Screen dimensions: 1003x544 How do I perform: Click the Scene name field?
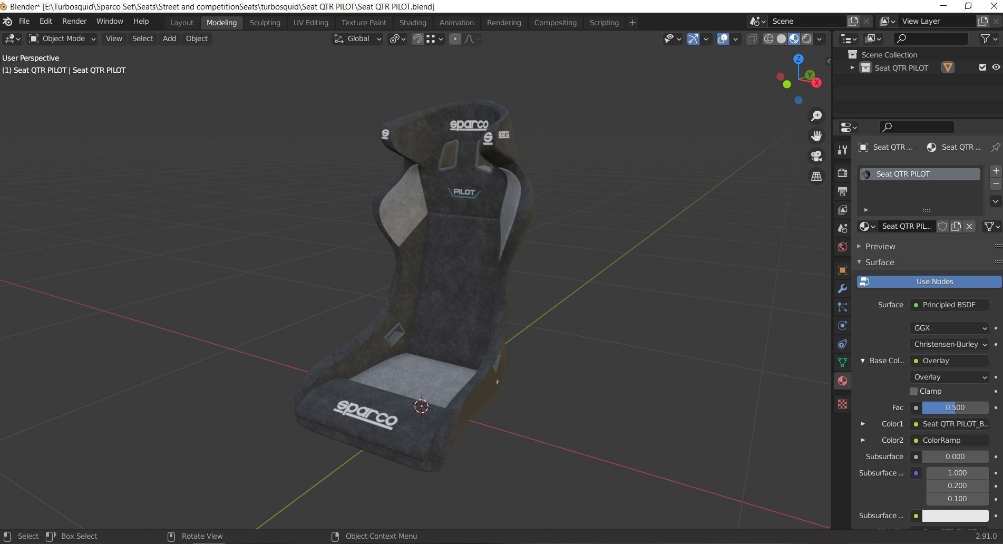(x=807, y=21)
